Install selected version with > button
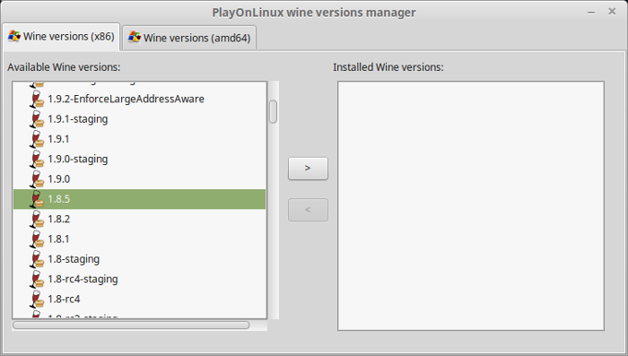The height and width of the screenshot is (356, 628). pyautogui.click(x=308, y=169)
